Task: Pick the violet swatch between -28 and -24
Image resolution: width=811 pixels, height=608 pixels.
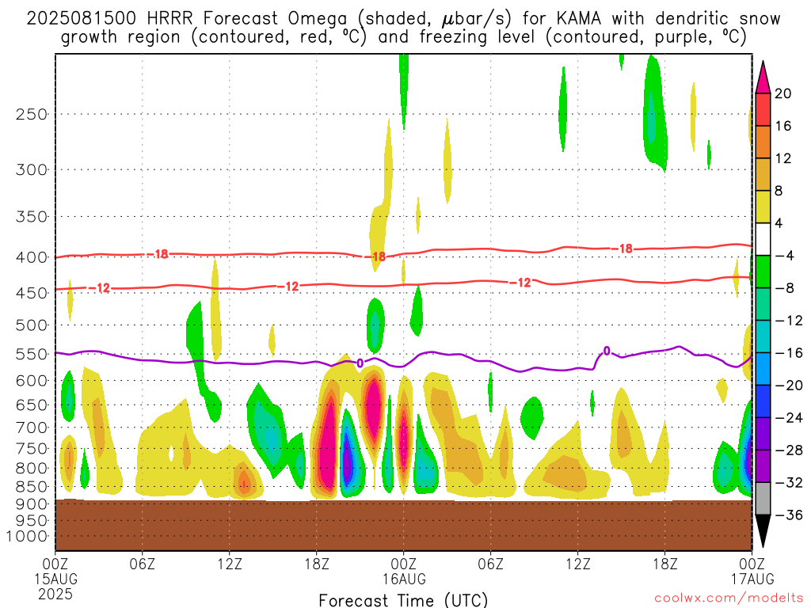Action: point(763,434)
